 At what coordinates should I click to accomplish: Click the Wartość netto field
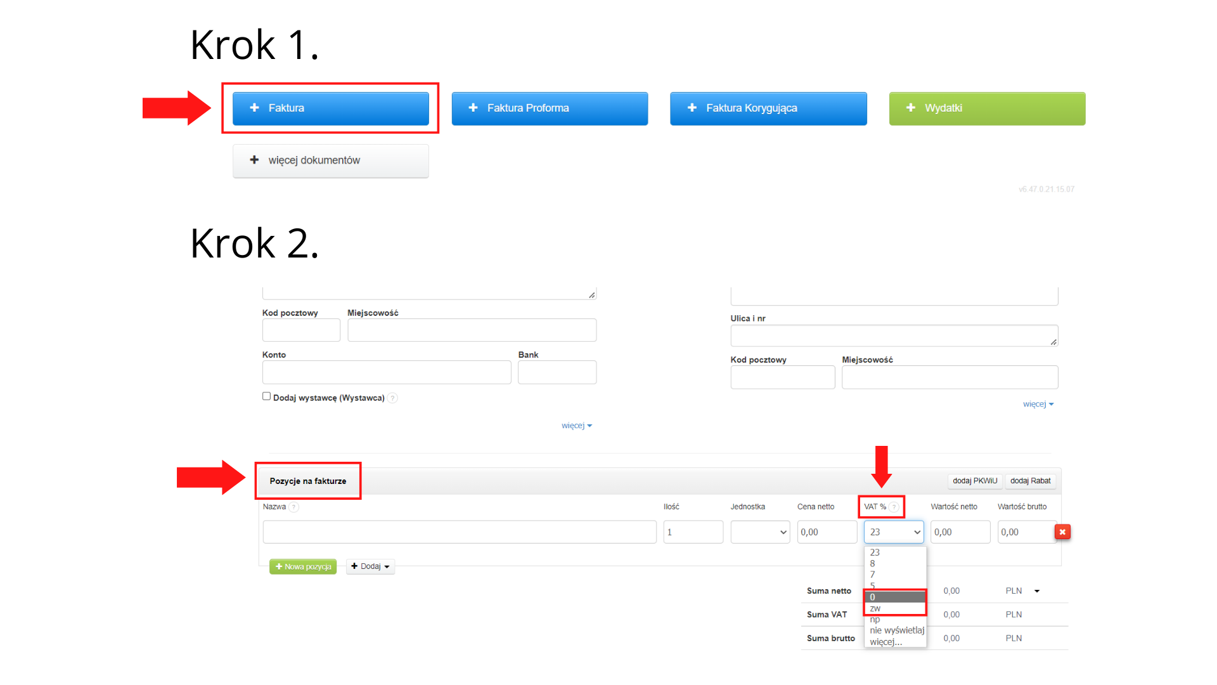click(960, 532)
